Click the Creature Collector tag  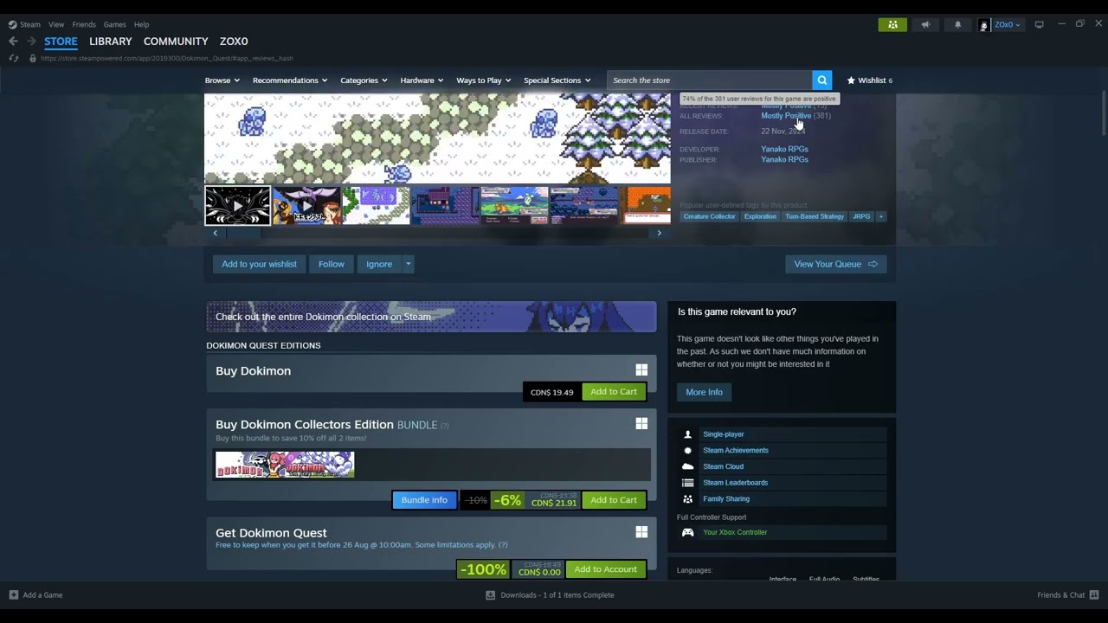point(709,216)
